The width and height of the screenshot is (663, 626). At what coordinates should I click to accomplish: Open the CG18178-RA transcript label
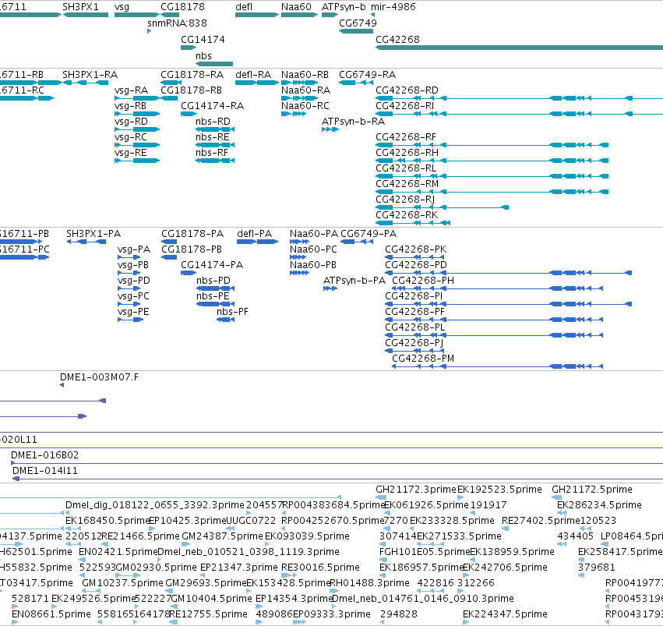click(192, 75)
